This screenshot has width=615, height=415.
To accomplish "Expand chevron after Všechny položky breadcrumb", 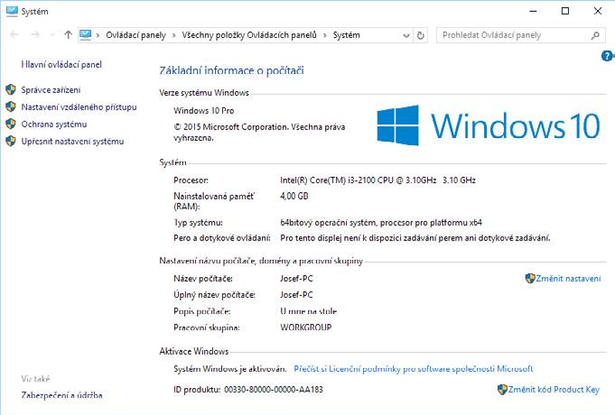I will pyautogui.click(x=325, y=36).
